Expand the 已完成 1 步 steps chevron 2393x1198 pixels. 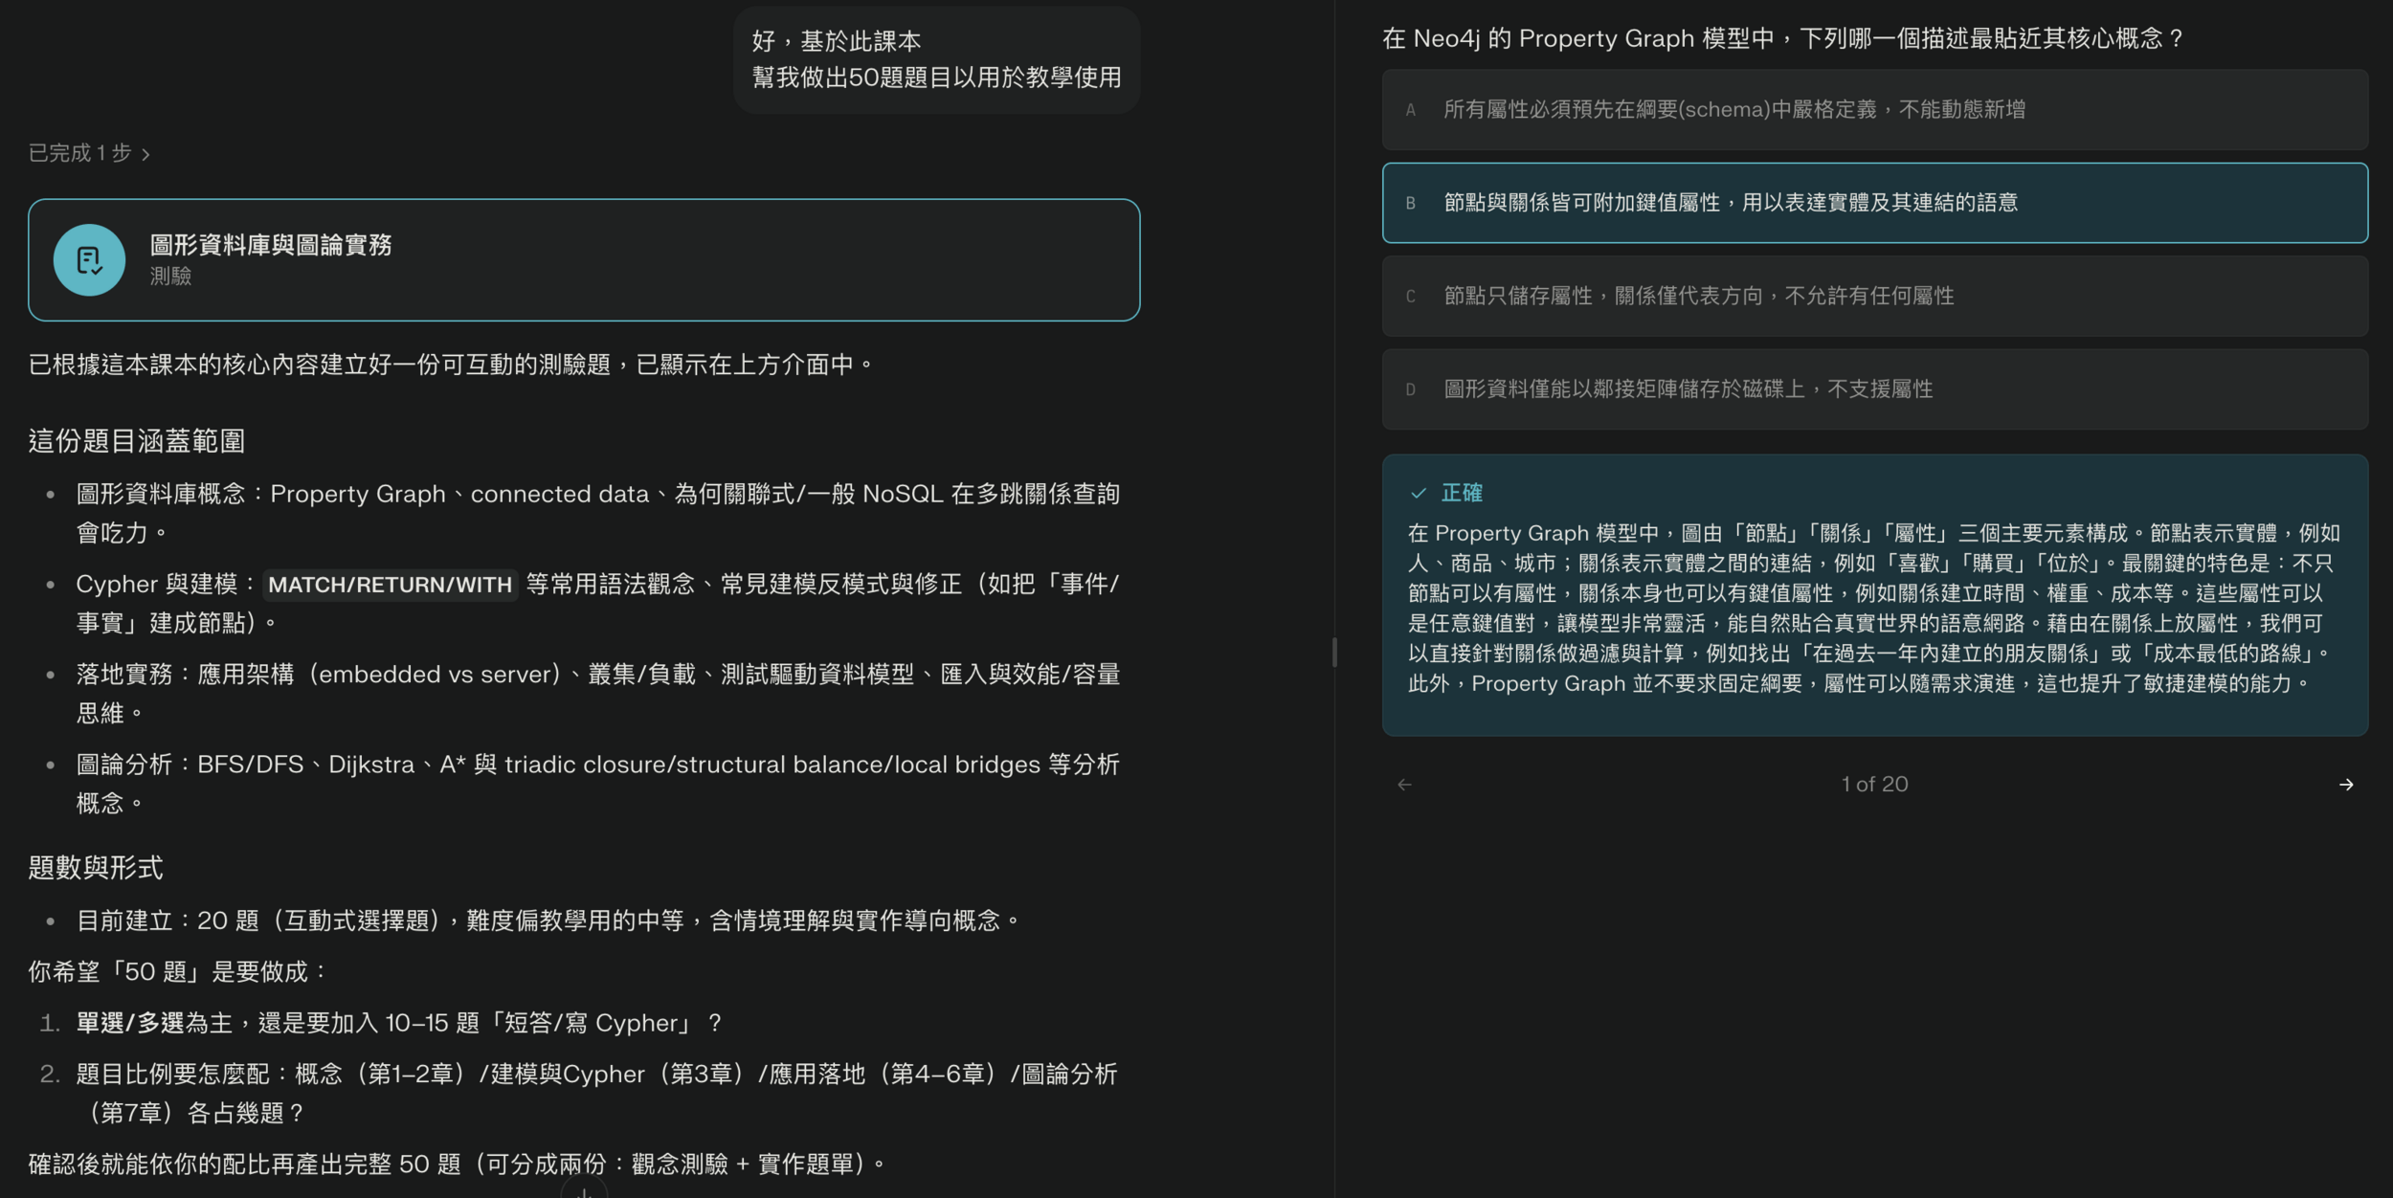(145, 154)
